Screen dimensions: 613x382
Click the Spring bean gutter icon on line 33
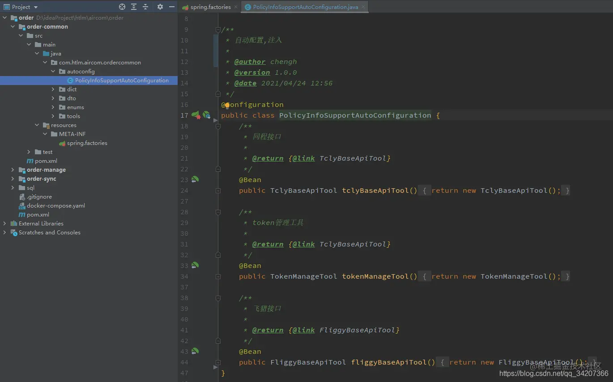tap(195, 265)
